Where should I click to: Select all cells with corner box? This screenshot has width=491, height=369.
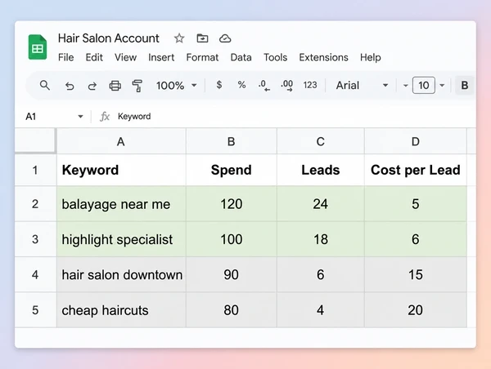click(x=36, y=141)
